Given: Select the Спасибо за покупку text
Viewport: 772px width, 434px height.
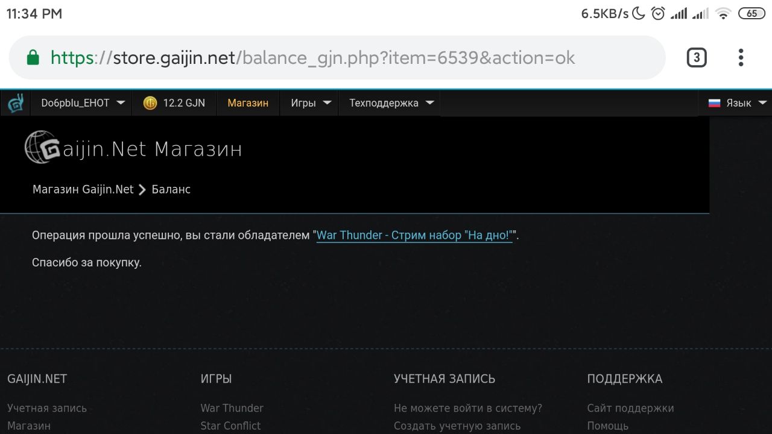Looking at the screenshot, I should [87, 263].
